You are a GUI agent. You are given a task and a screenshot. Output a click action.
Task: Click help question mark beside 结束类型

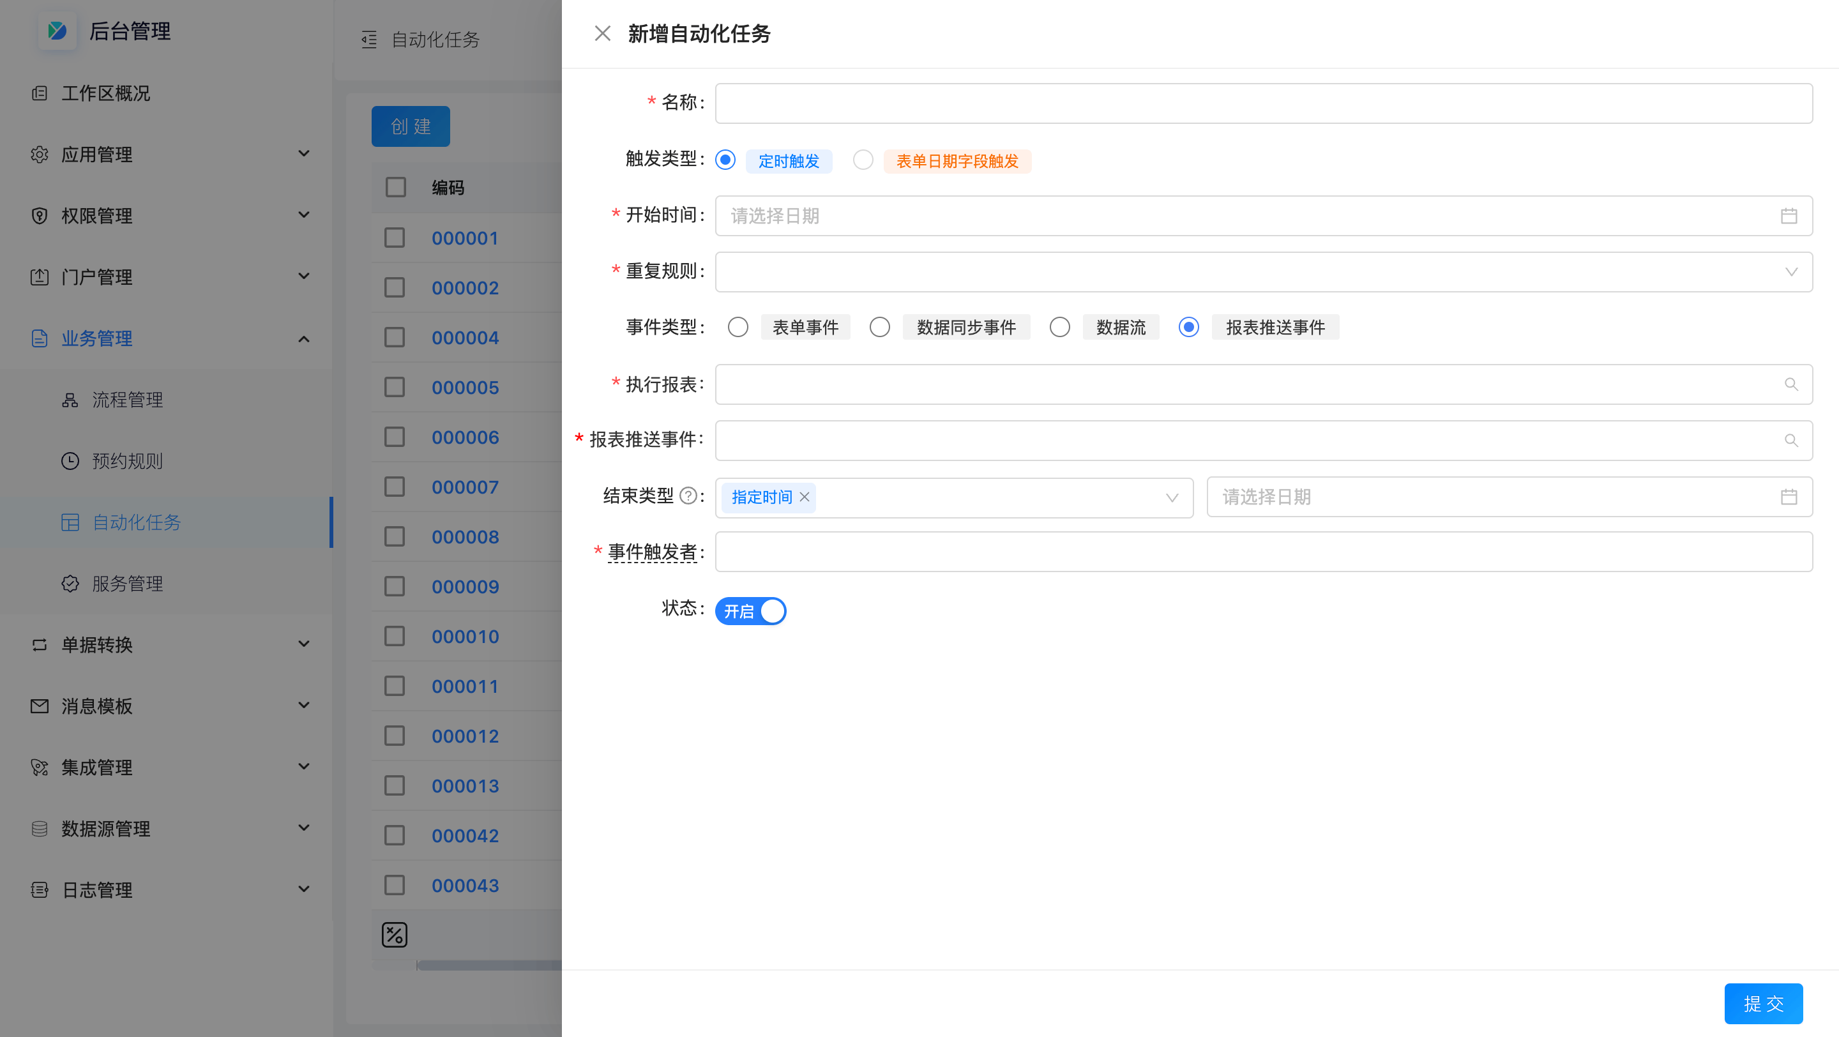click(x=688, y=496)
